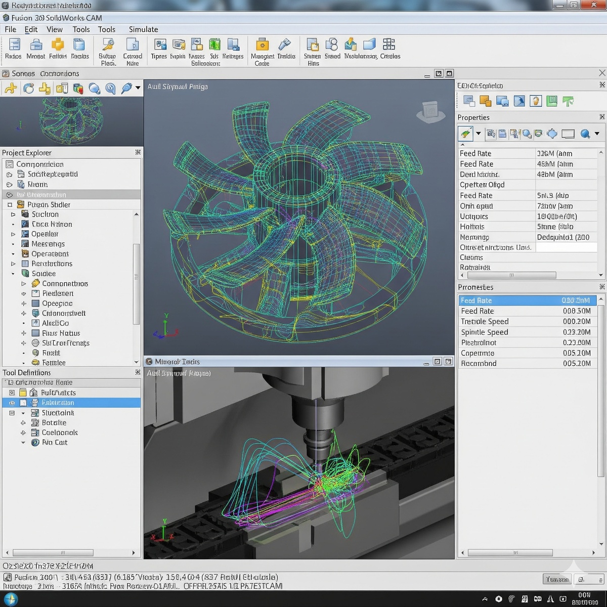Click the Creatles grid icon in toolbar
Image resolution: width=607 pixels, height=607 pixels.
click(389, 45)
